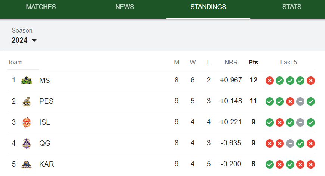Switch to the Matches tab

click(x=41, y=7)
